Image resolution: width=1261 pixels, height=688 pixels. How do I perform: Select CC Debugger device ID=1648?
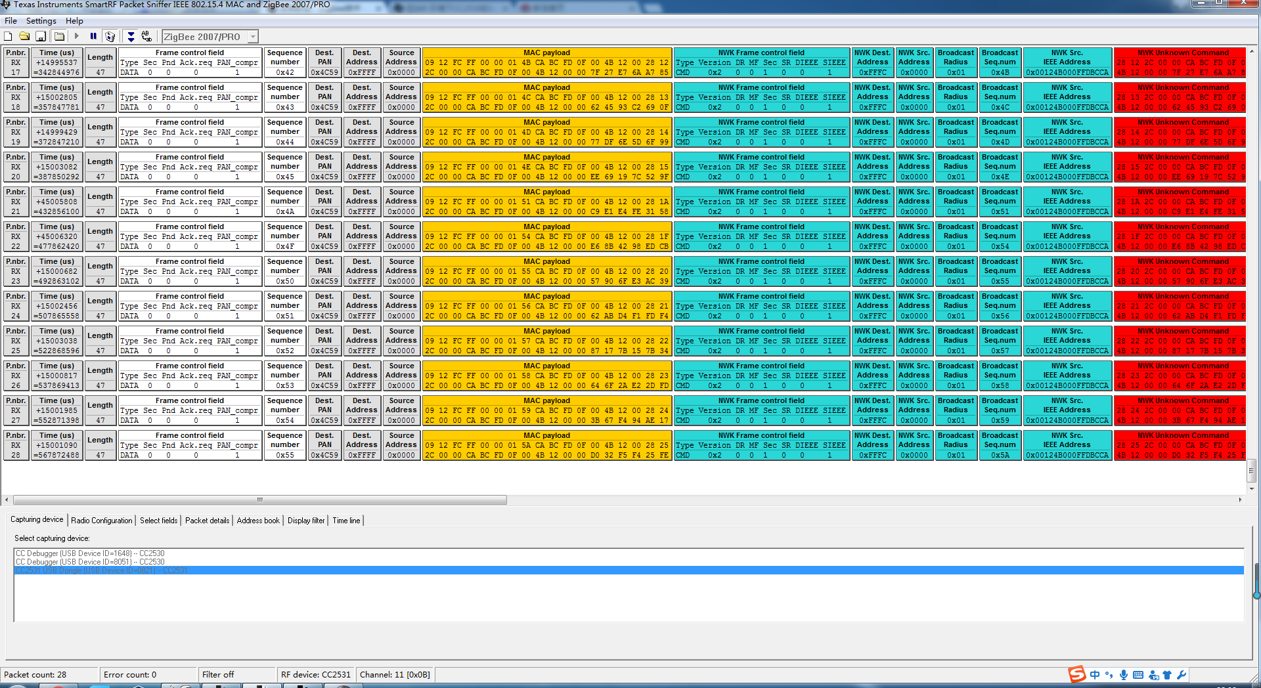tap(629, 553)
